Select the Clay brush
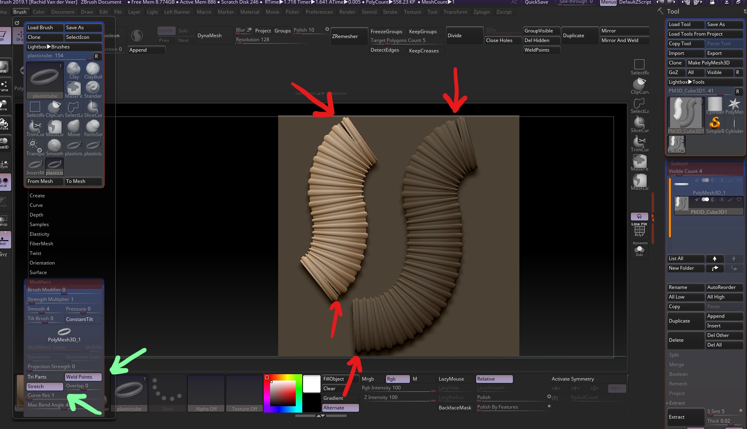 74,70
